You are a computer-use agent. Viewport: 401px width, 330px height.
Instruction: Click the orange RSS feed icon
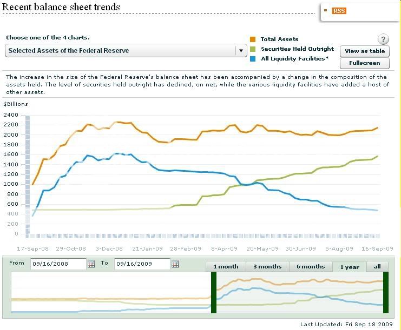click(339, 11)
